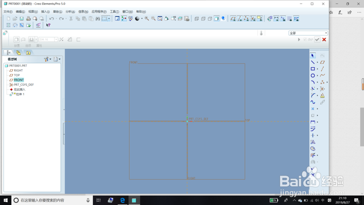Select the sketcher text tool
This screenshot has height=205, width=364.
pos(313,142)
